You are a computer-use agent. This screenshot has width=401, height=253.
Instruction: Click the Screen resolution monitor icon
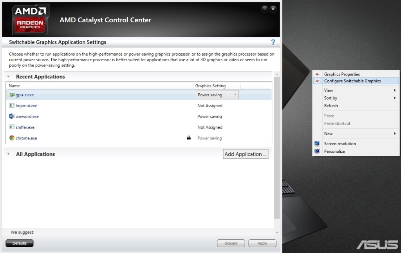(x=317, y=143)
